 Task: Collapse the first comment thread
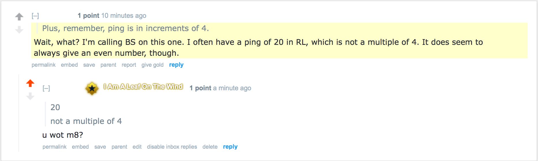pyautogui.click(x=35, y=16)
